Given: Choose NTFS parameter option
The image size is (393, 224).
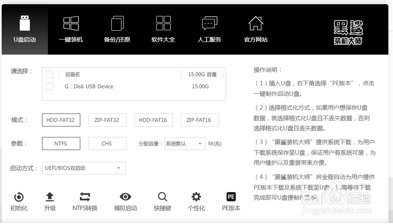Looking at the screenshot, I should pyautogui.click(x=61, y=144).
